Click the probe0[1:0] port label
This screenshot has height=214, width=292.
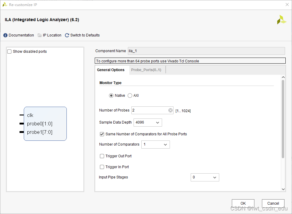(x=40, y=124)
